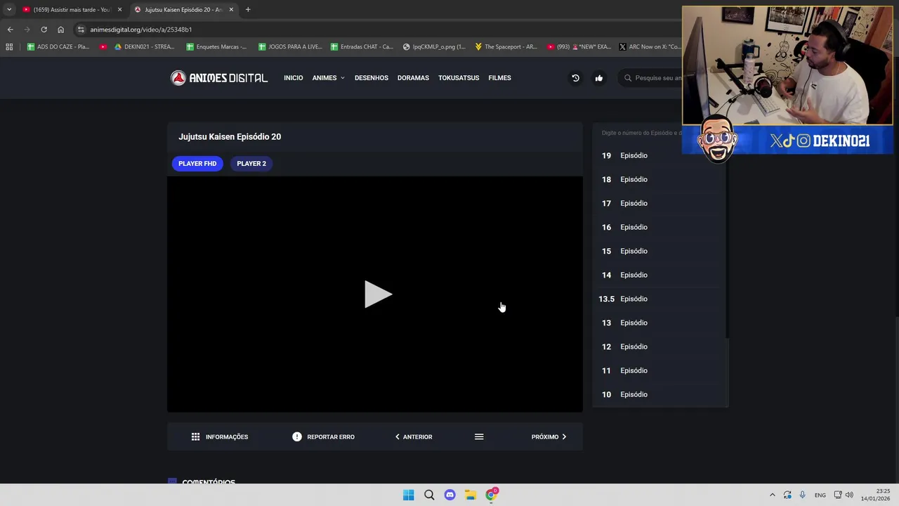Screen dimensions: 899x506
Task: Select episode 14 in the list
Action: [x=656, y=275]
